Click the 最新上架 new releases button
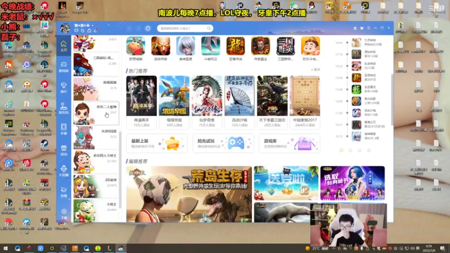 (157, 143)
